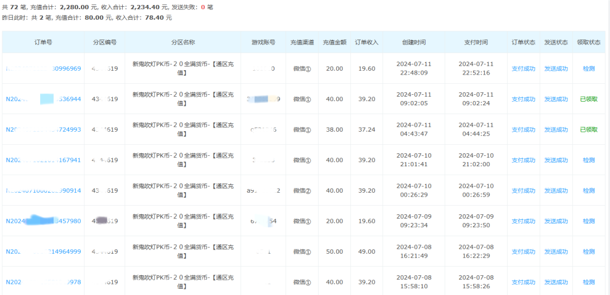This screenshot has height=295, width=610.
Task: Open order link ending in 14964999
Action: (43, 252)
